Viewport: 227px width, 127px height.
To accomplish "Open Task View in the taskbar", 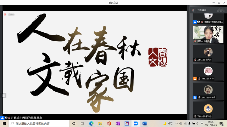I will [82, 123].
